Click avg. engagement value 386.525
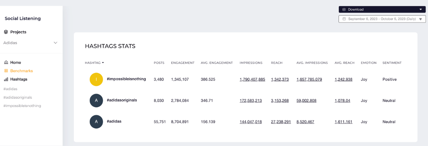 pos(208,80)
